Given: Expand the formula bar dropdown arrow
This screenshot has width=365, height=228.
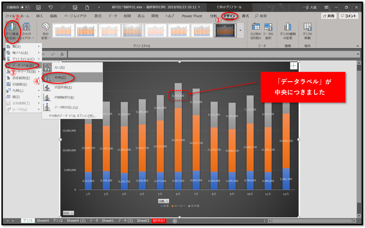Looking at the screenshot, I should click(357, 54).
